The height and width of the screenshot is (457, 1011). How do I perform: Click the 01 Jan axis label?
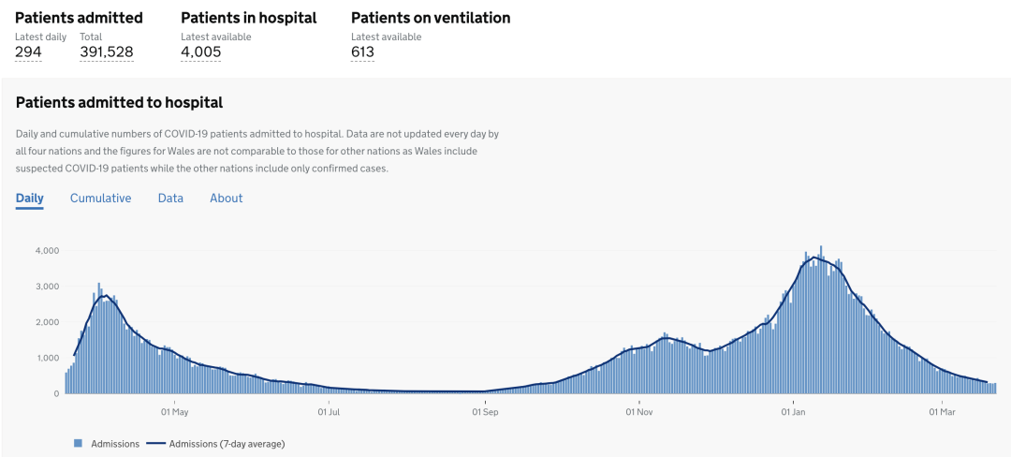[x=793, y=411]
